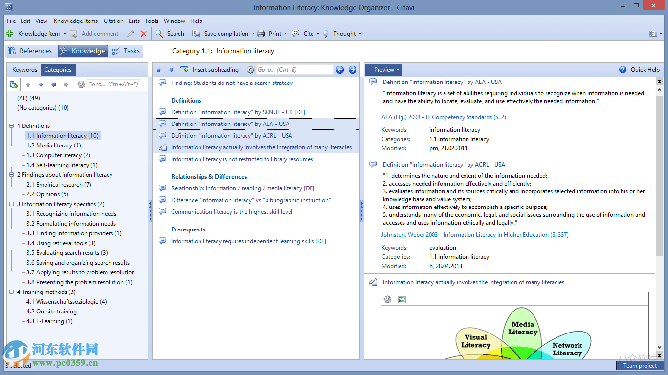Open the gear options in knowledge list
The width and height of the screenshot is (668, 375).
click(x=251, y=70)
